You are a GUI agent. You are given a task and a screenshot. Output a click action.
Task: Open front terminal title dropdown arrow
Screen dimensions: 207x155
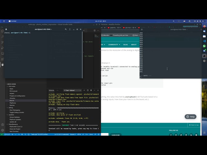(51, 29)
